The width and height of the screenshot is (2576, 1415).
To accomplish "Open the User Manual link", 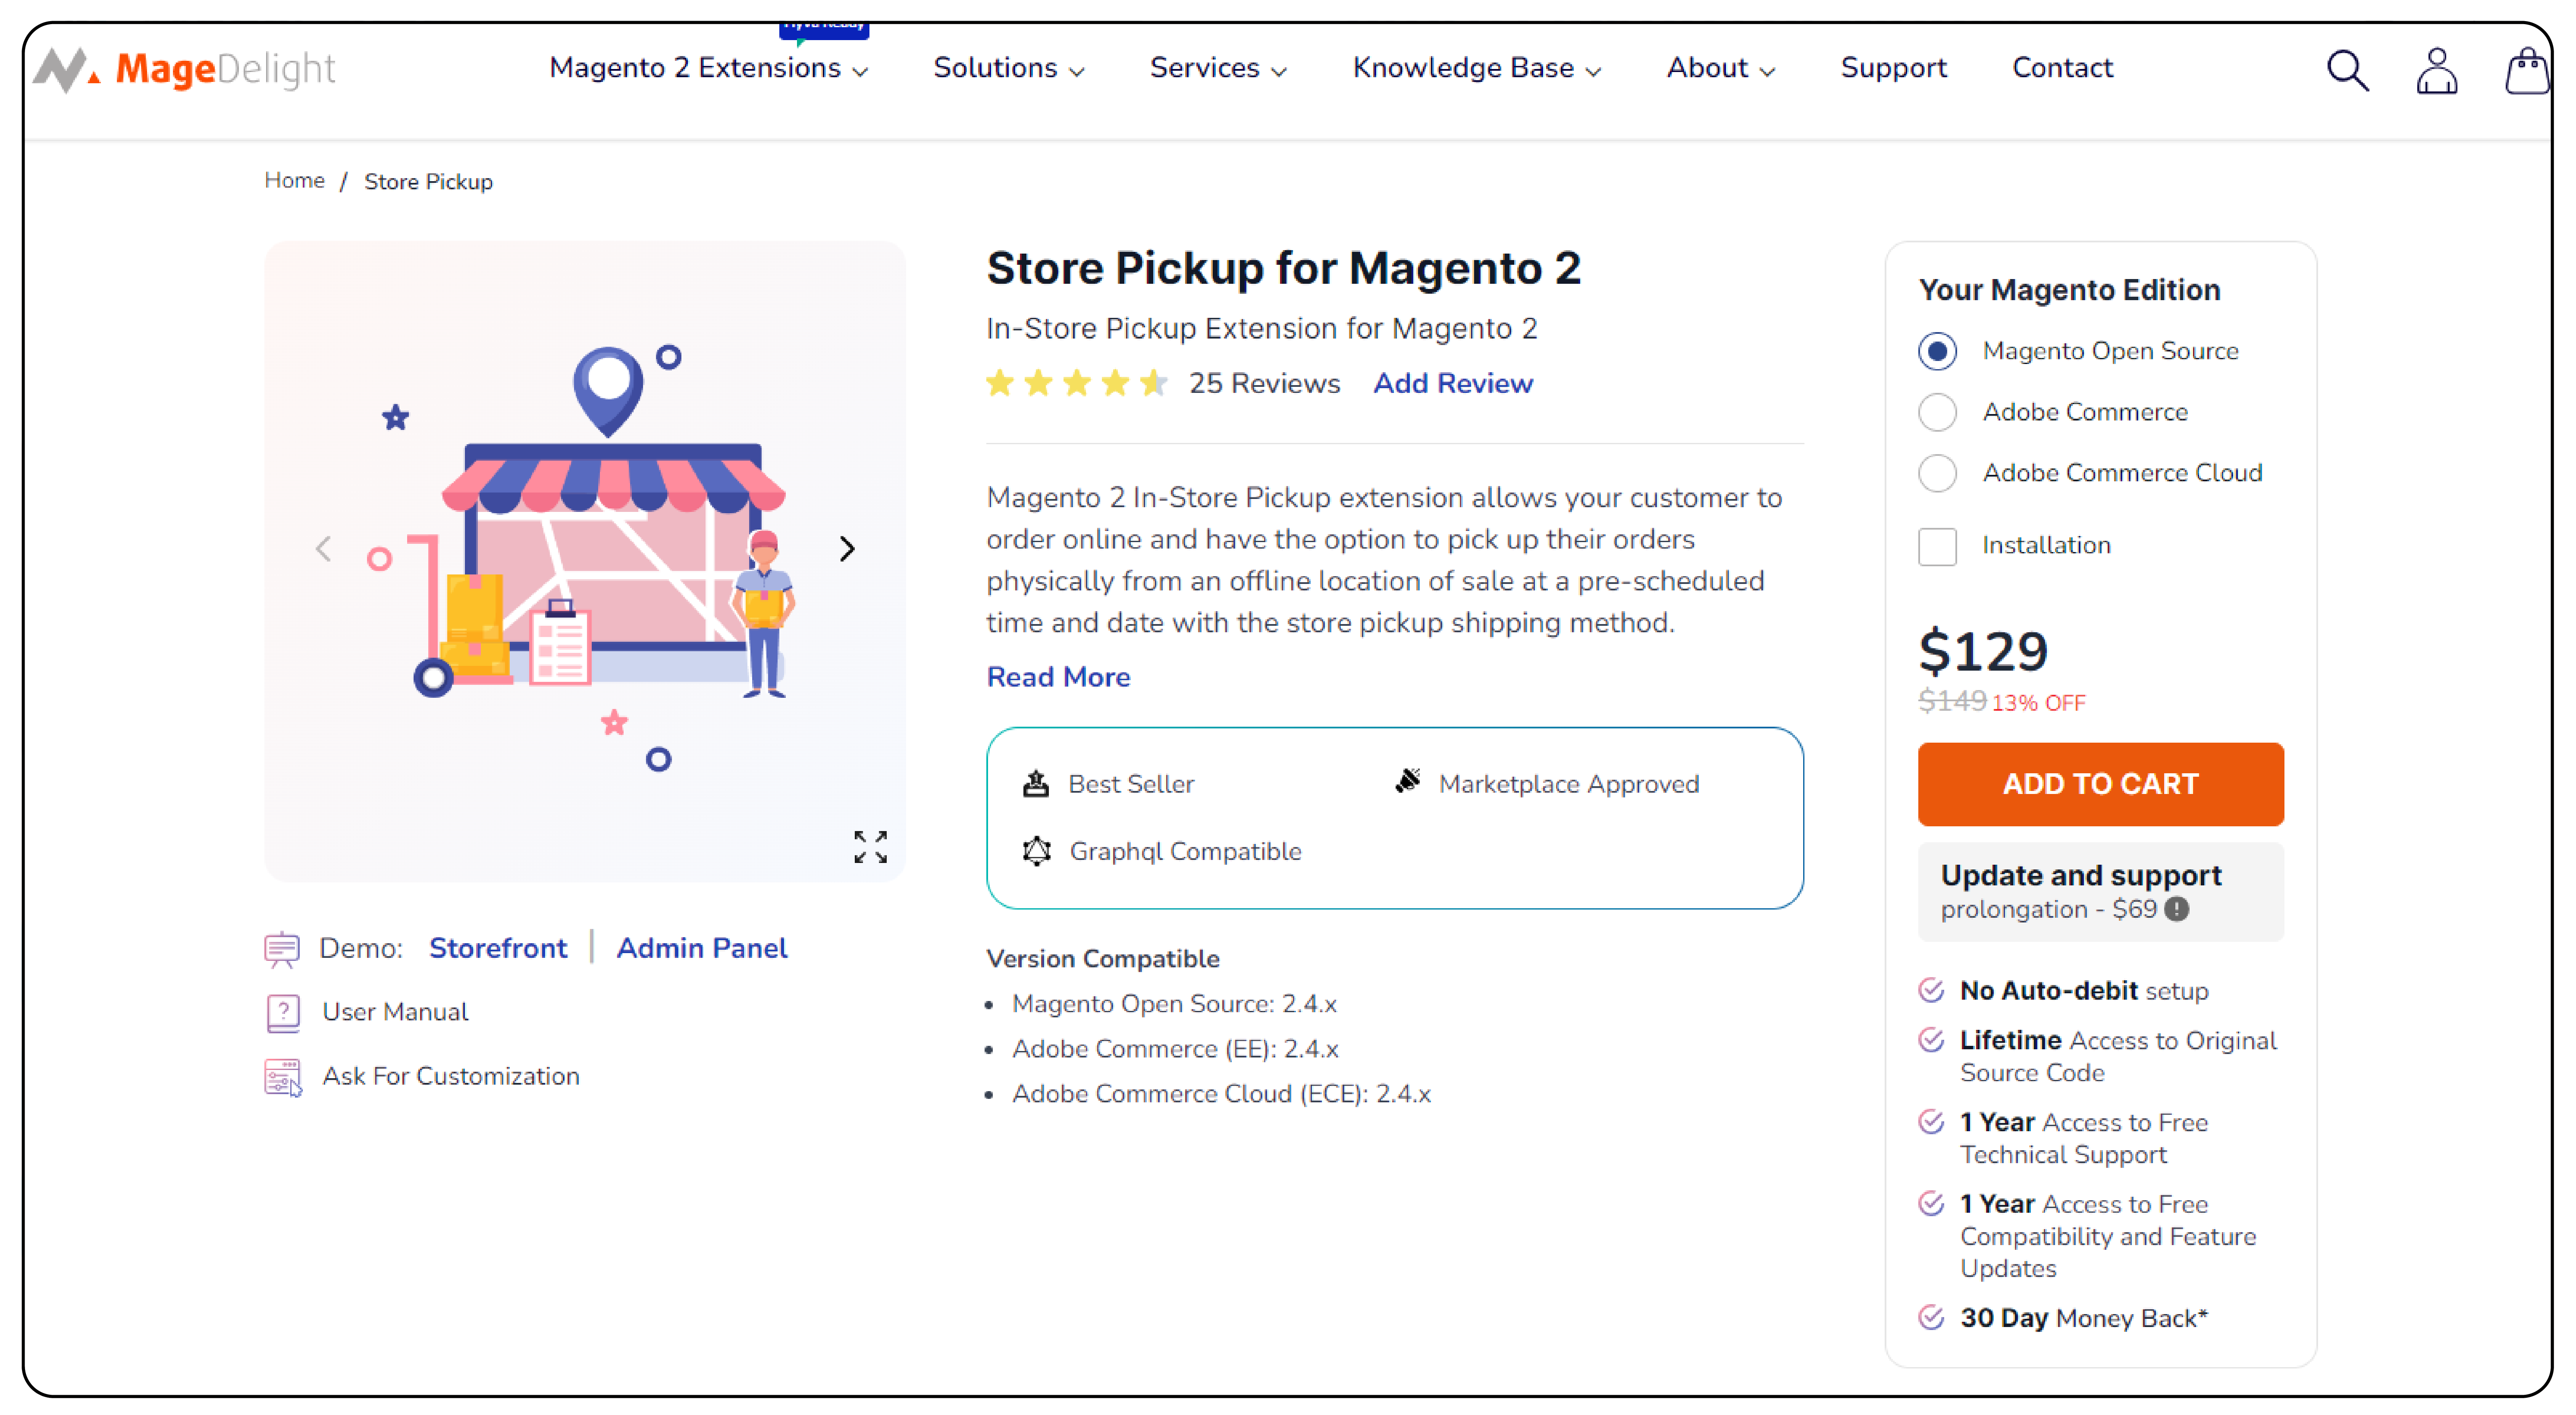I will tap(395, 1012).
